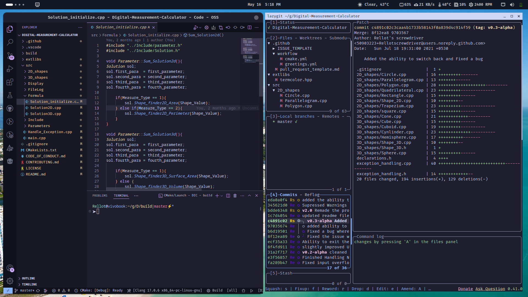
Task: Toggle system volume speaker icon
Action: point(512,4)
